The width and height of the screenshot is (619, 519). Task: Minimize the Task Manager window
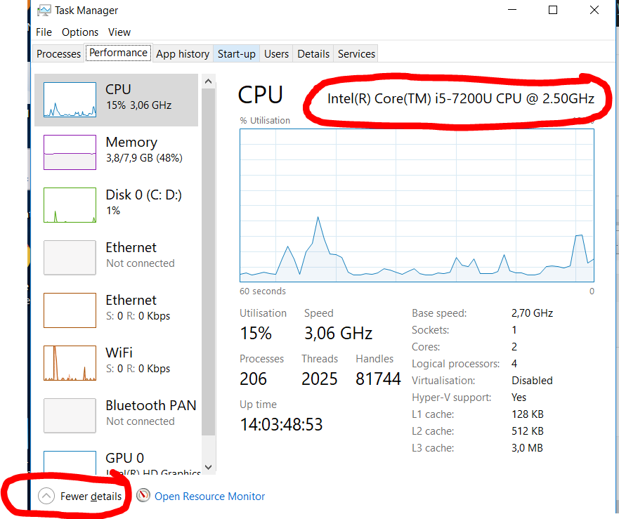coord(512,10)
